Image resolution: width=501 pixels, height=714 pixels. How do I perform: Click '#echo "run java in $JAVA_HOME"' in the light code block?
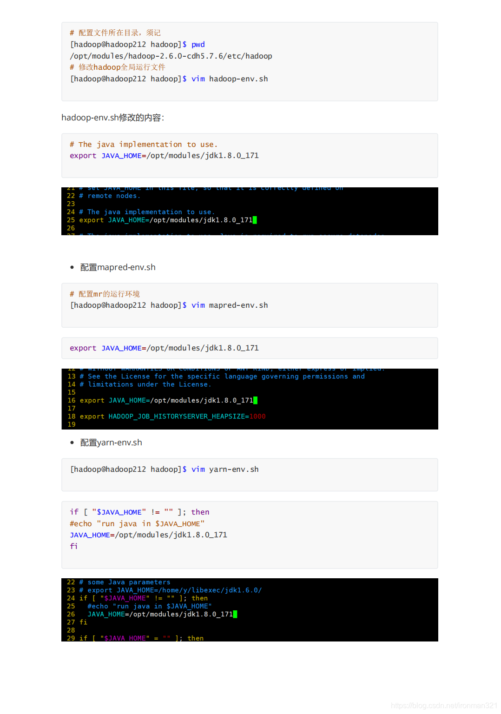(x=137, y=524)
